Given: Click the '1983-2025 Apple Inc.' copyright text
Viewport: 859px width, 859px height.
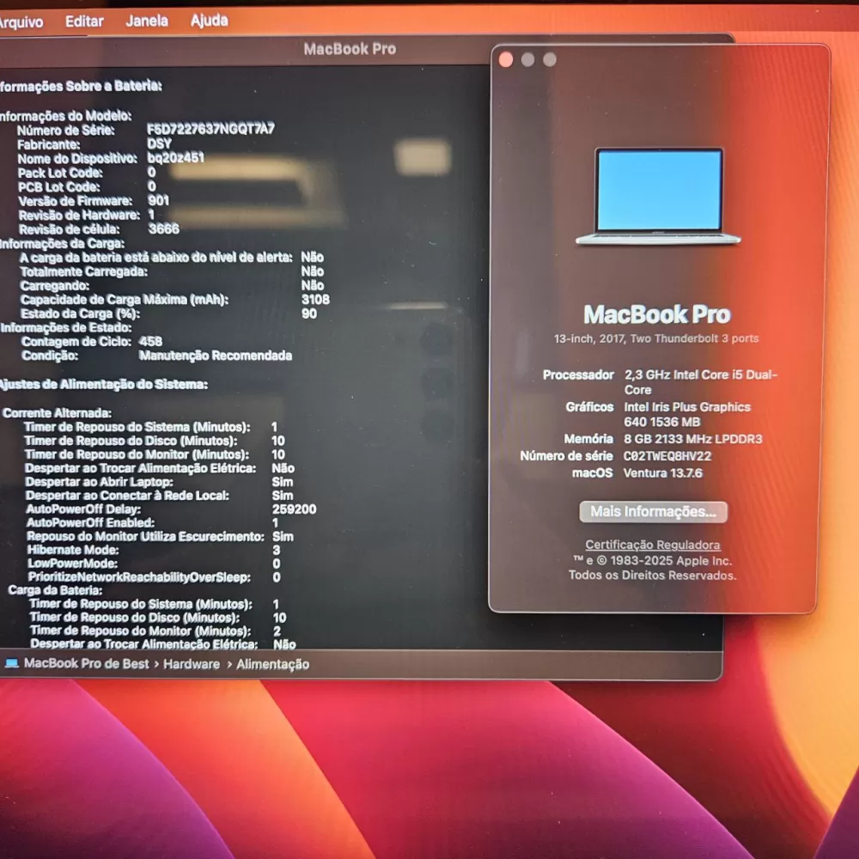Looking at the screenshot, I should point(671,561).
